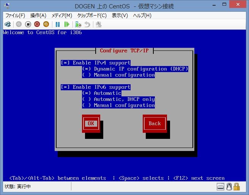
Task: Send Ctrl+Alt+Delete using the toolbar icon
Action: pos(8,24)
